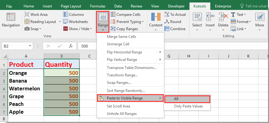Select column A header
269x123 pixels.
point(26,56)
